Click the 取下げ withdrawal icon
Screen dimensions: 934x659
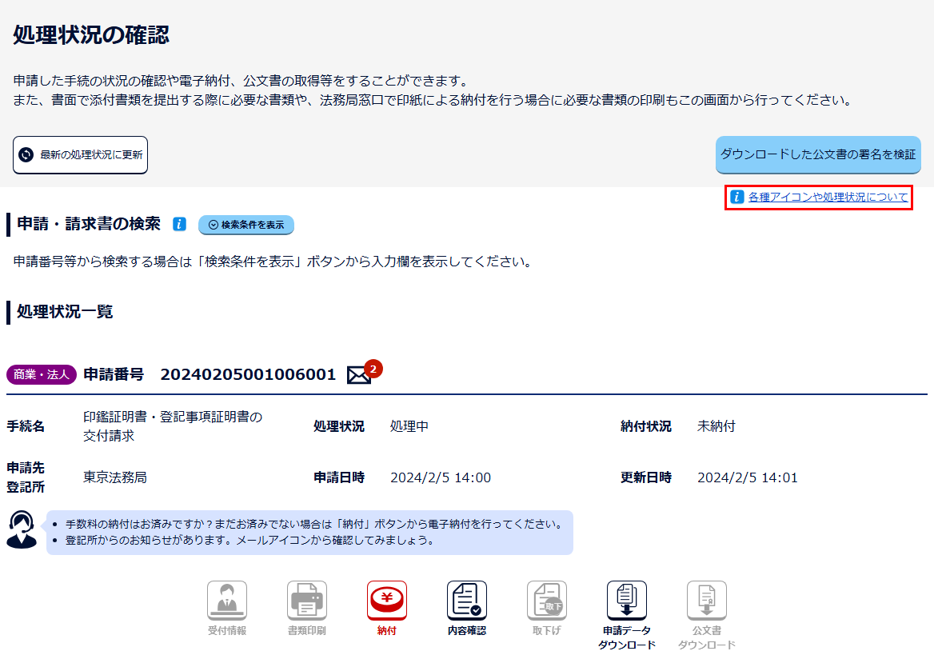(547, 601)
